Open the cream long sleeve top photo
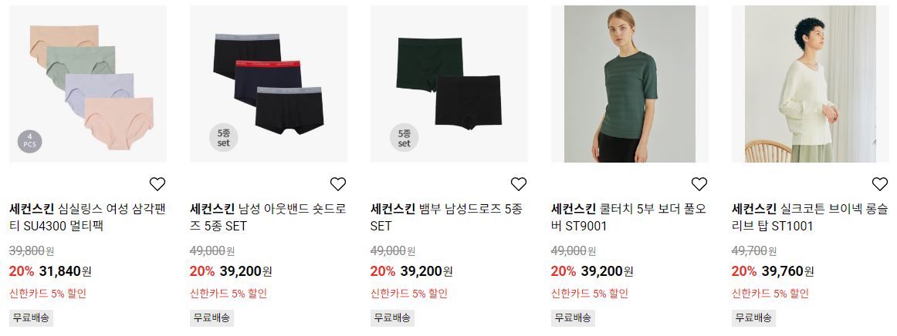Image resolution: width=897 pixels, height=336 pixels. (x=810, y=84)
